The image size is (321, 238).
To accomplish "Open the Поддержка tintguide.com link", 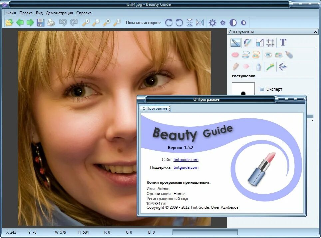I will 186,167.
